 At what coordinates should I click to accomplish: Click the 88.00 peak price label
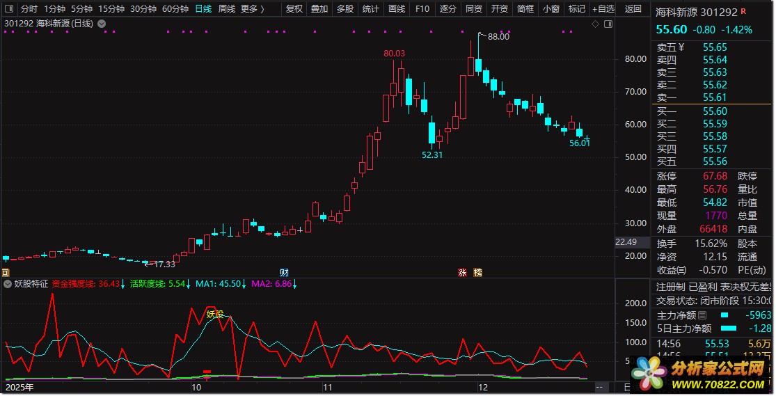(498, 37)
